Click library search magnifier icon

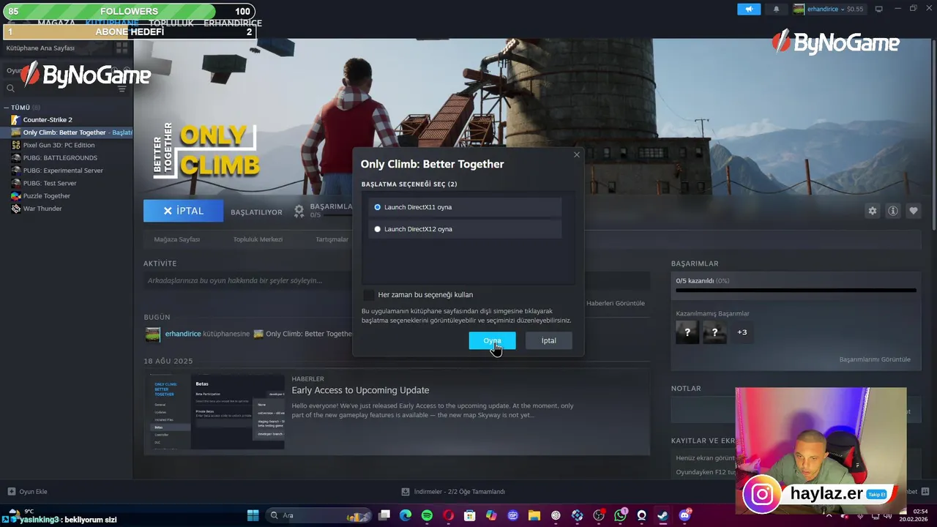(10, 89)
